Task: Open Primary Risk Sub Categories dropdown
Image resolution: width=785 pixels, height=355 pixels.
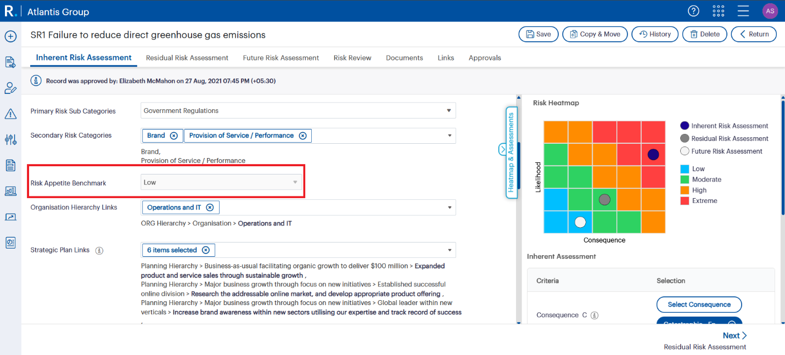Action: click(298, 111)
